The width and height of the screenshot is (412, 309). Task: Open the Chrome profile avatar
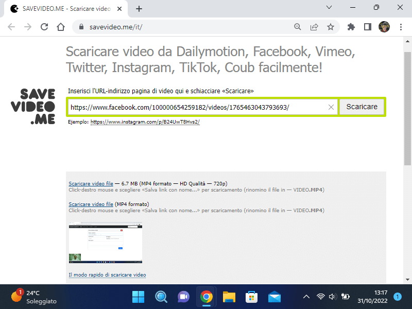tap(384, 27)
